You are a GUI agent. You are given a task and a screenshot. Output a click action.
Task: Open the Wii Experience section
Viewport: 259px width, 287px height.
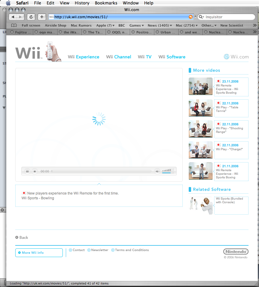[x=83, y=57]
